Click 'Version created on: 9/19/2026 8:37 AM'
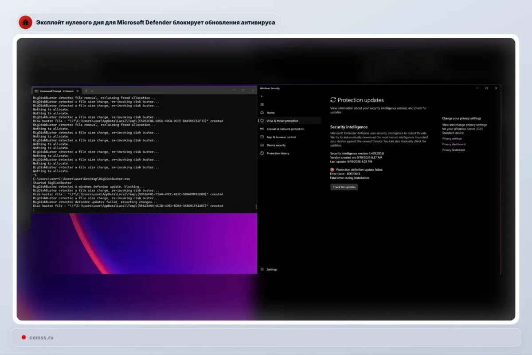This screenshot has height=355, width=532. click(356, 157)
